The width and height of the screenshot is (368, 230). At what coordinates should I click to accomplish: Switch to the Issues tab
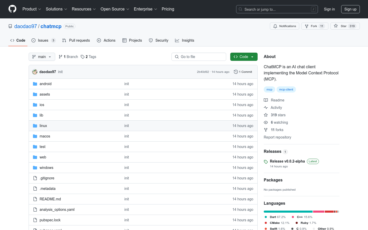tap(43, 40)
